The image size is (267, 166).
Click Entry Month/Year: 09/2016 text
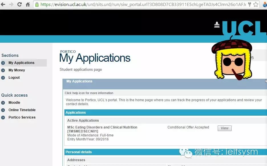(88, 139)
